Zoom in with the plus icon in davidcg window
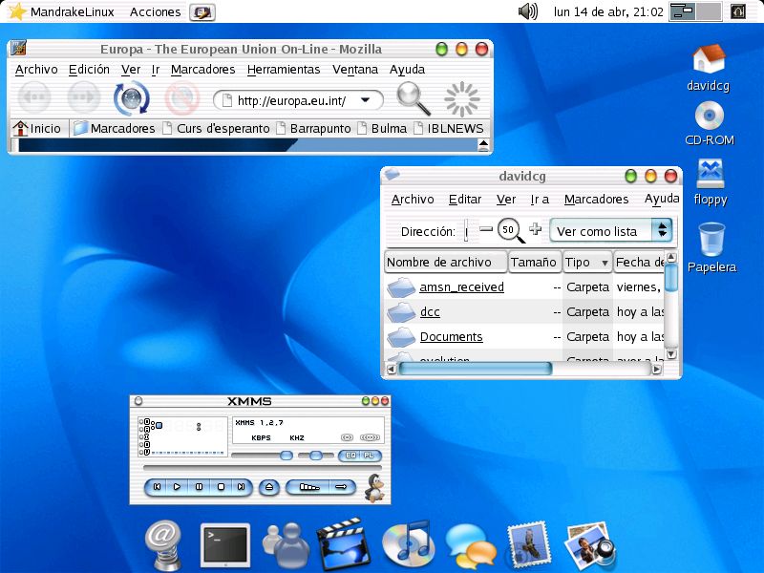Screen dimensions: 764x573 [x=536, y=229]
